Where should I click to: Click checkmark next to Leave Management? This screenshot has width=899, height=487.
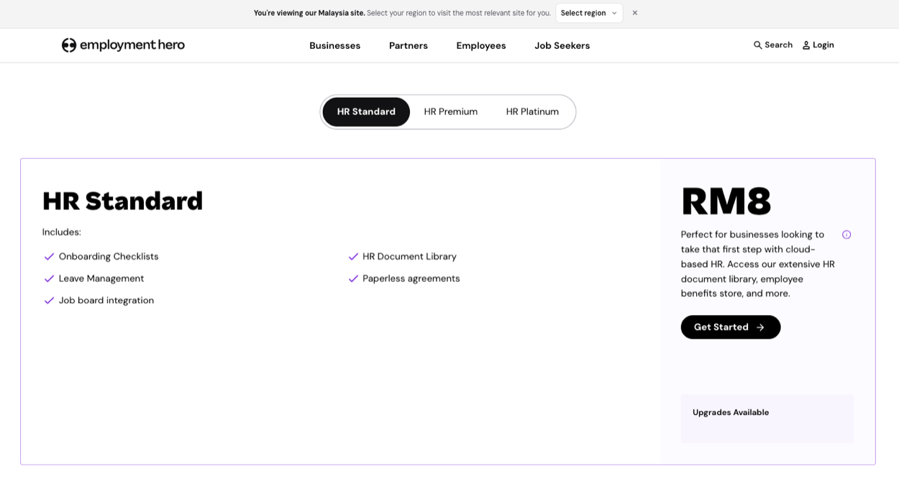pyautogui.click(x=50, y=278)
